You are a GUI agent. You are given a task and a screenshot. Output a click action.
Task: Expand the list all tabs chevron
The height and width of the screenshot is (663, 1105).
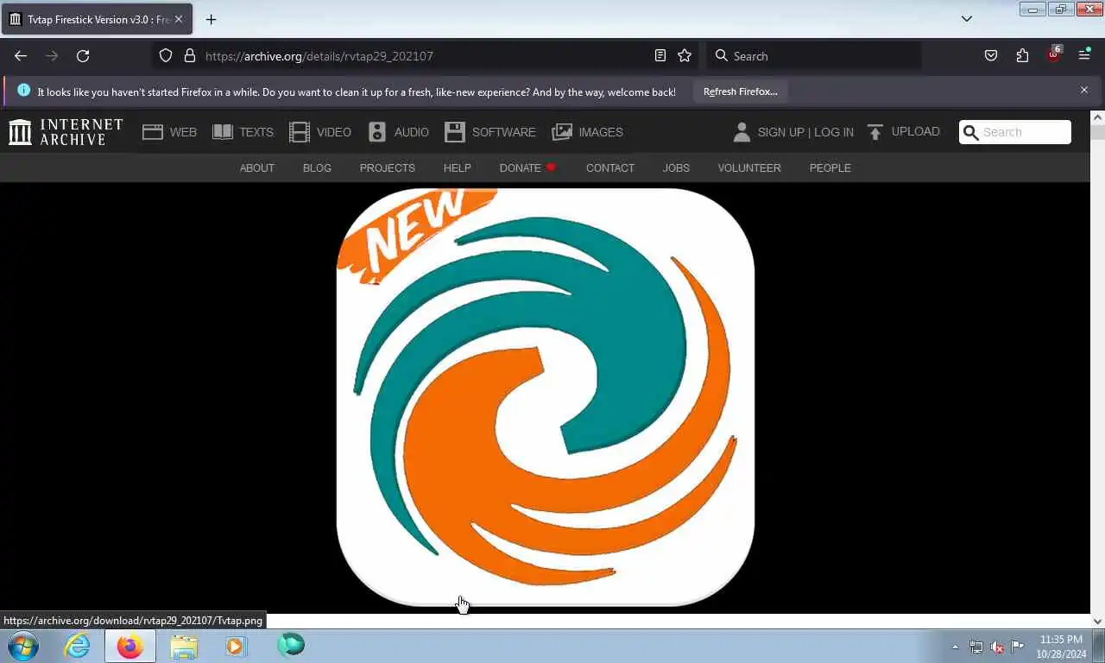point(967,19)
